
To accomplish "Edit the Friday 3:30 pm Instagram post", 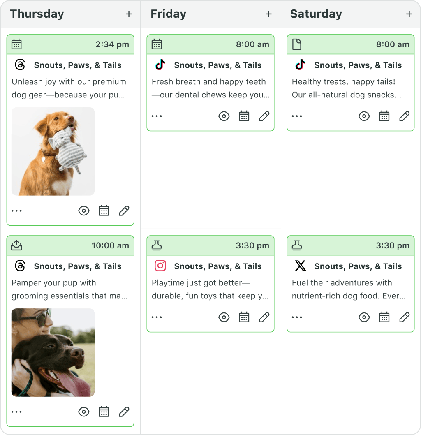I will click(x=264, y=317).
